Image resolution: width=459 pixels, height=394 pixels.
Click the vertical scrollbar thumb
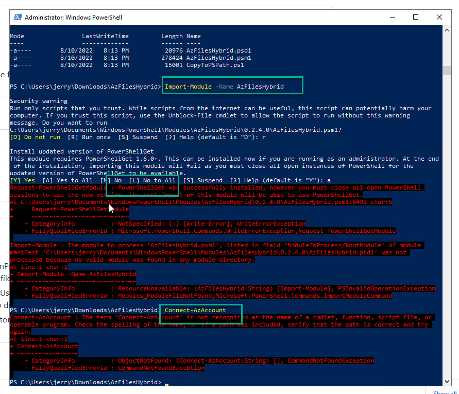tap(447, 70)
